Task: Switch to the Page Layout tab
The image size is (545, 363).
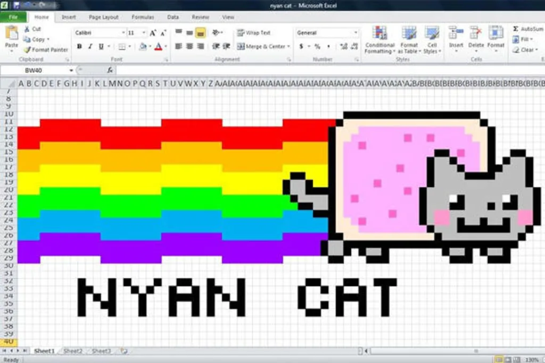Action: [x=104, y=17]
